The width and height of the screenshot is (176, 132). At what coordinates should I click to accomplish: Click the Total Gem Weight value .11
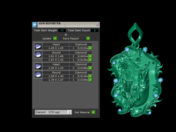click(62, 30)
